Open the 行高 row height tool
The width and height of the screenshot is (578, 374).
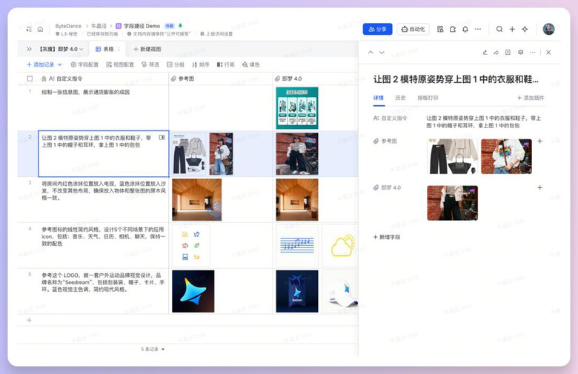[225, 64]
